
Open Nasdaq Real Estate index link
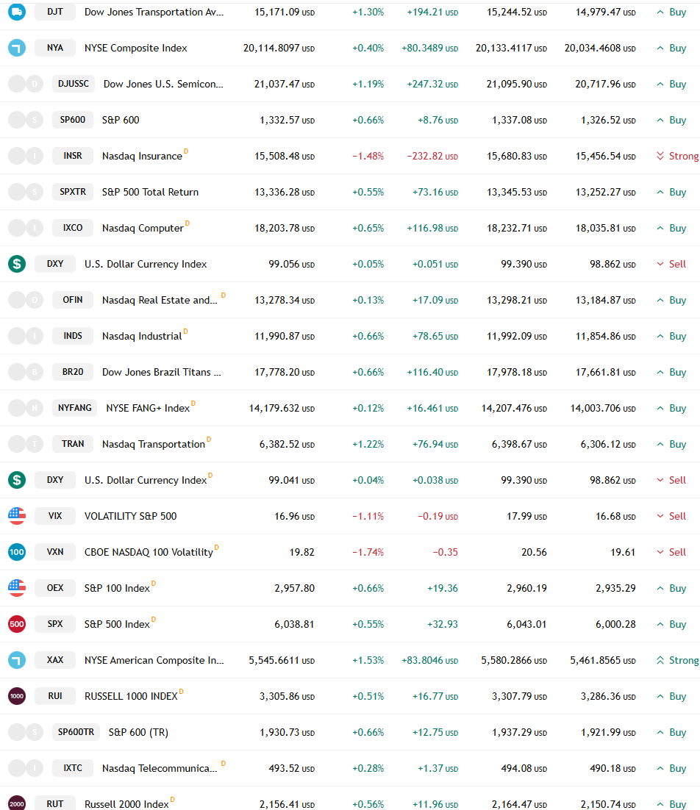pos(160,300)
